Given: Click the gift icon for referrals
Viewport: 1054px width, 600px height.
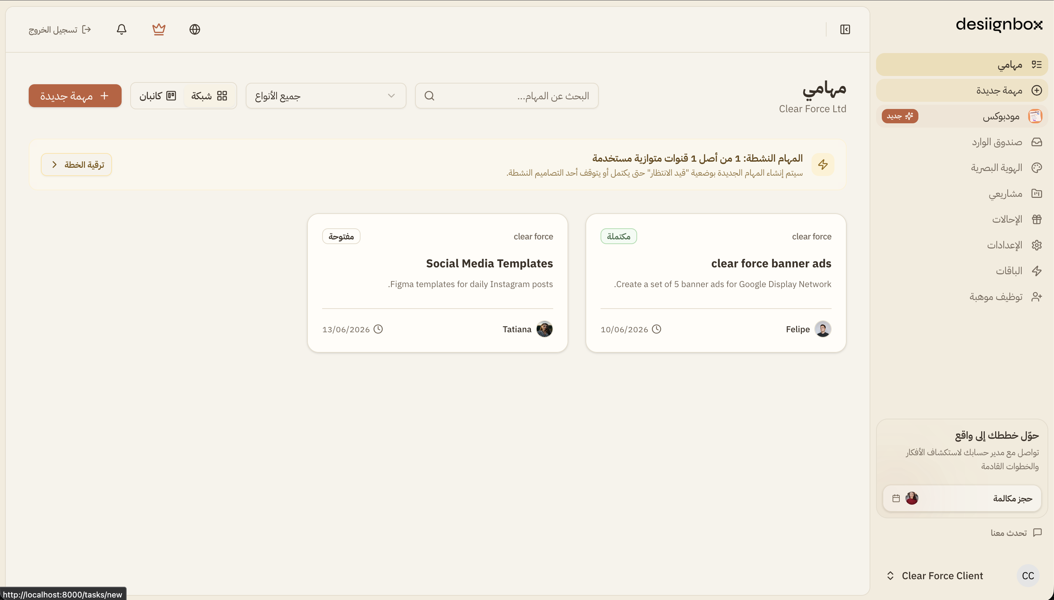Looking at the screenshot, I should pyautogui.click(x=1037, y=219).
